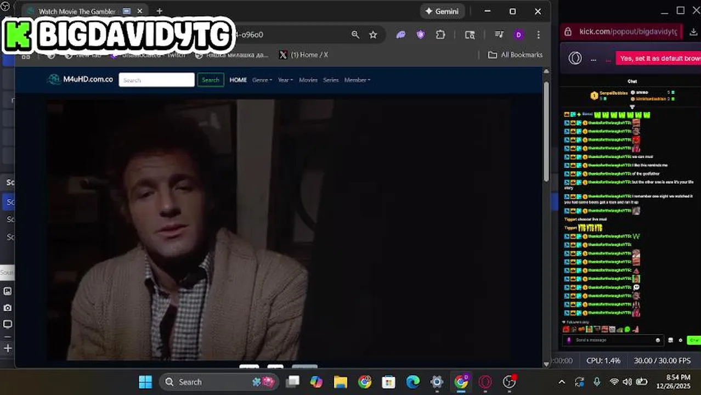
Task: Open Settings gear from taskbar
Action: point(437,382)
